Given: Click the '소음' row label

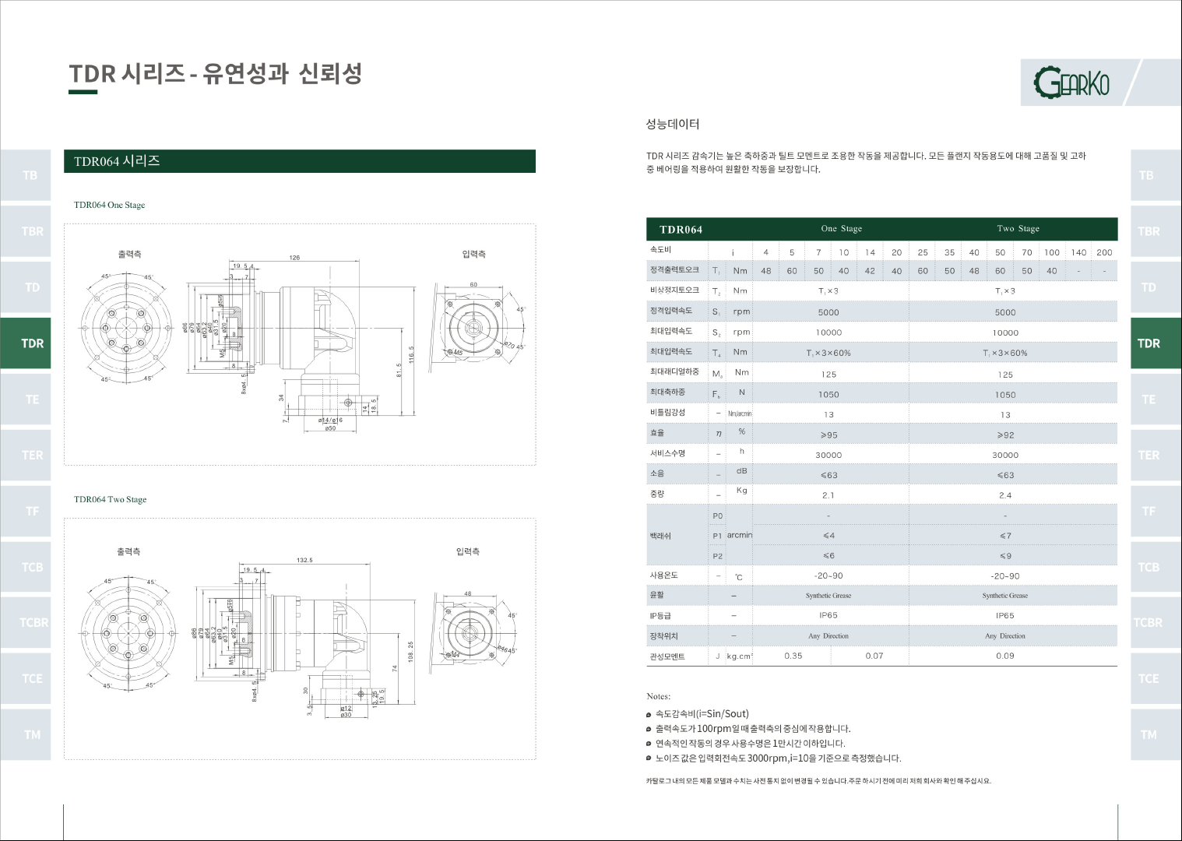Looking at the screenshot, I should point(657,473).
